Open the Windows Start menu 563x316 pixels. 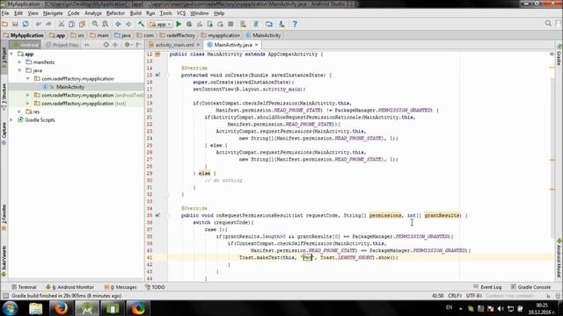pos(10,308)
